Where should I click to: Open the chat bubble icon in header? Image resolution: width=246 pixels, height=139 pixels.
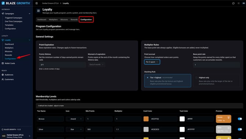point(234,3)
